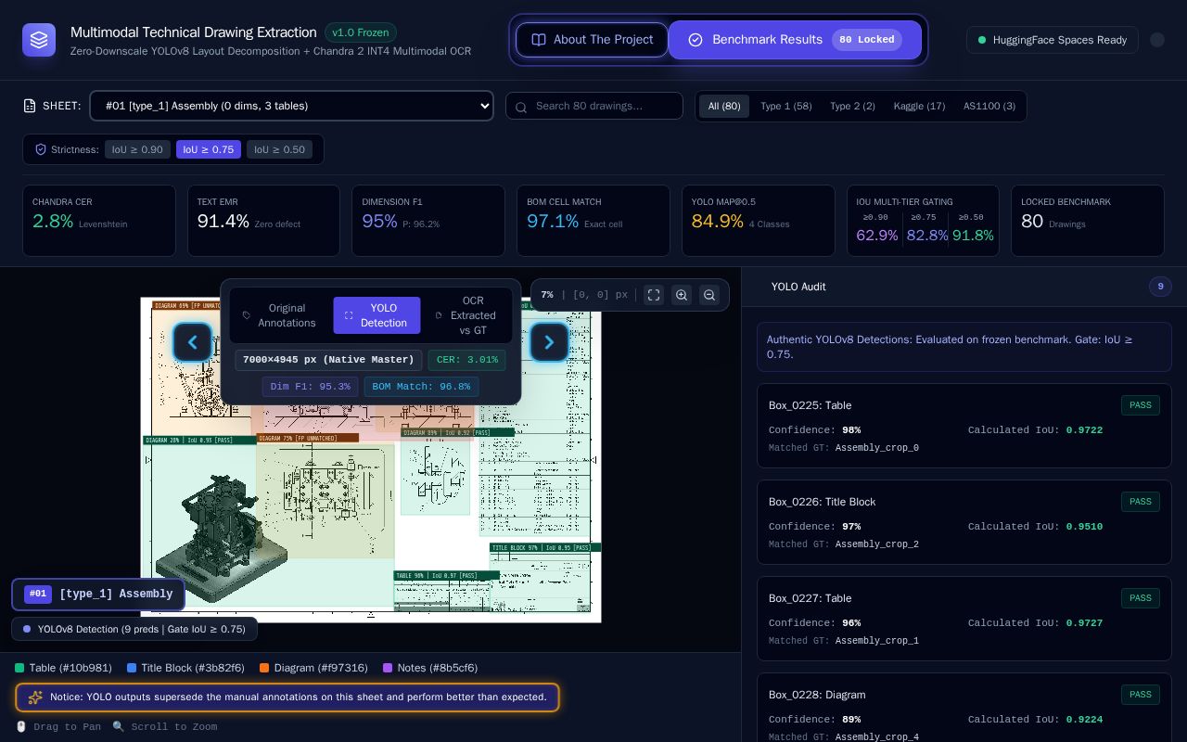1187x742 pixels.
Task: Select the Box_0226: Title Block audit card
Action: tap(964, 522)
